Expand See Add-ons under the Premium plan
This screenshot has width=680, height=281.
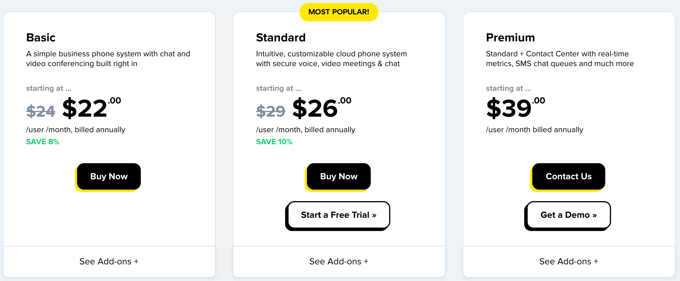pos(568,261)
